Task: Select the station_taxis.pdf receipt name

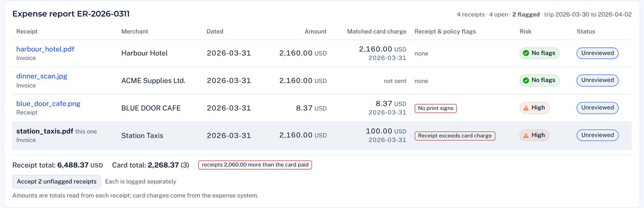Action: click(45, 131)
